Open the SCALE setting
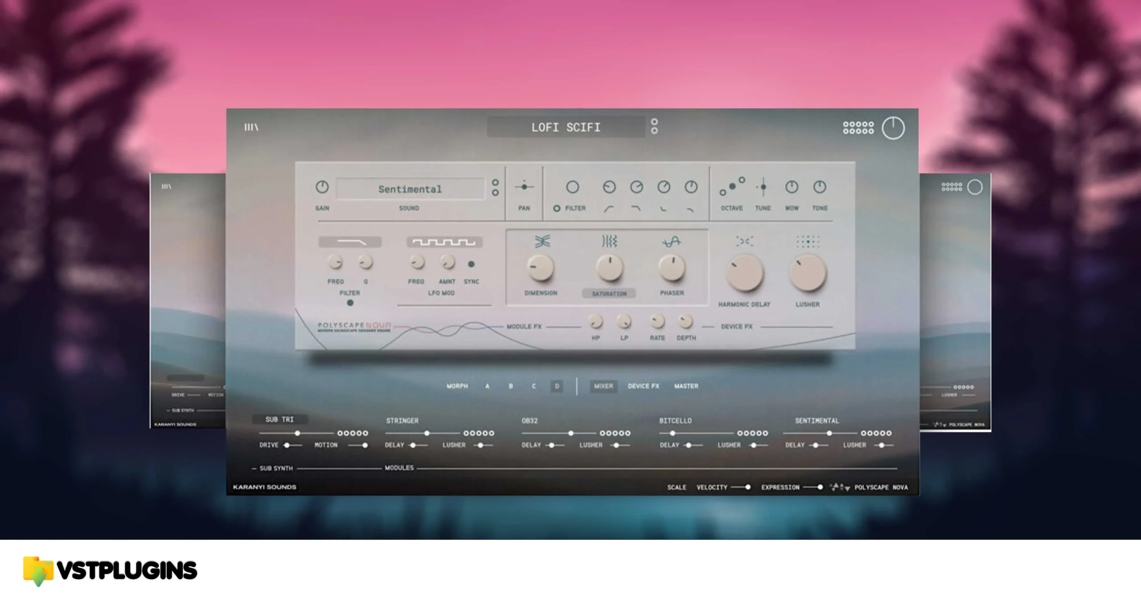The height and width of the screenshot is (604, 1141). (x=677, y=487)
